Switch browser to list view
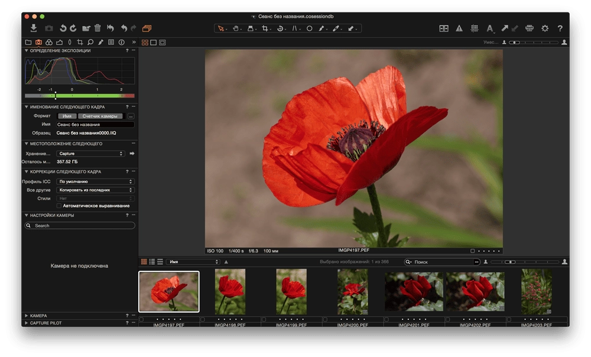 coord(152,262)
